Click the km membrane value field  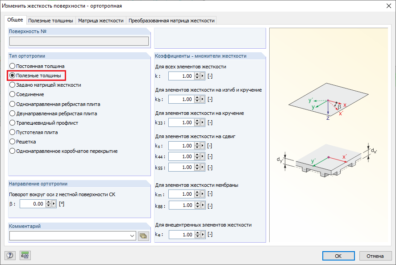[x=182, y=194]
